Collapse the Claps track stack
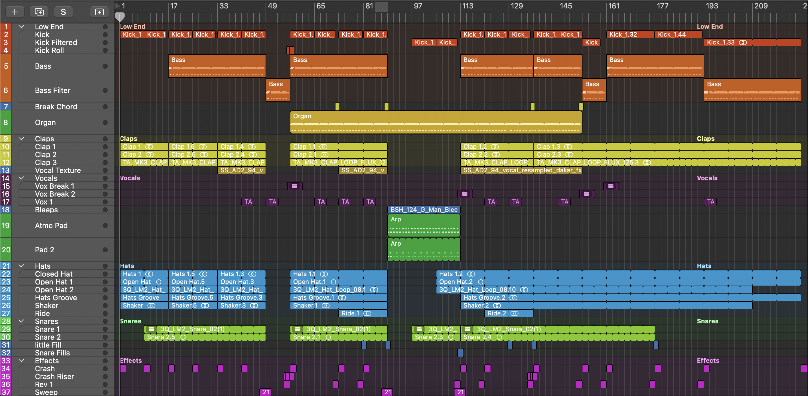 (21, 139)
